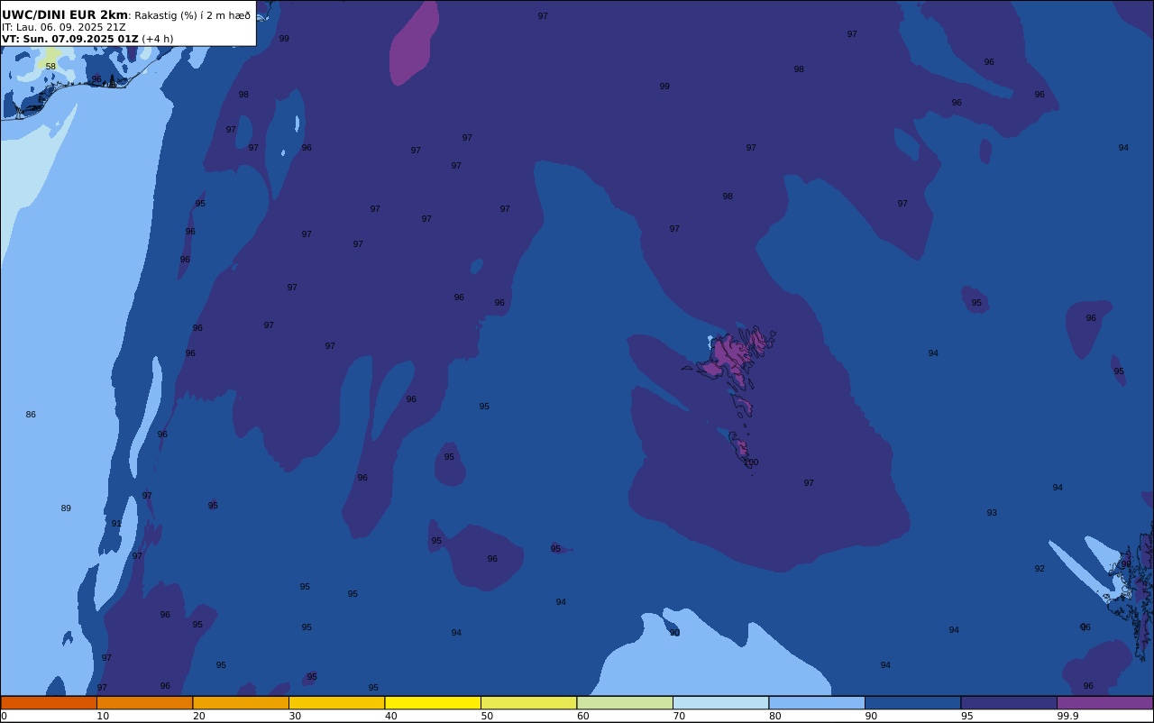Click the '100' value near the islands
Screen dimensions: 1154x723
tap(750, 462)
